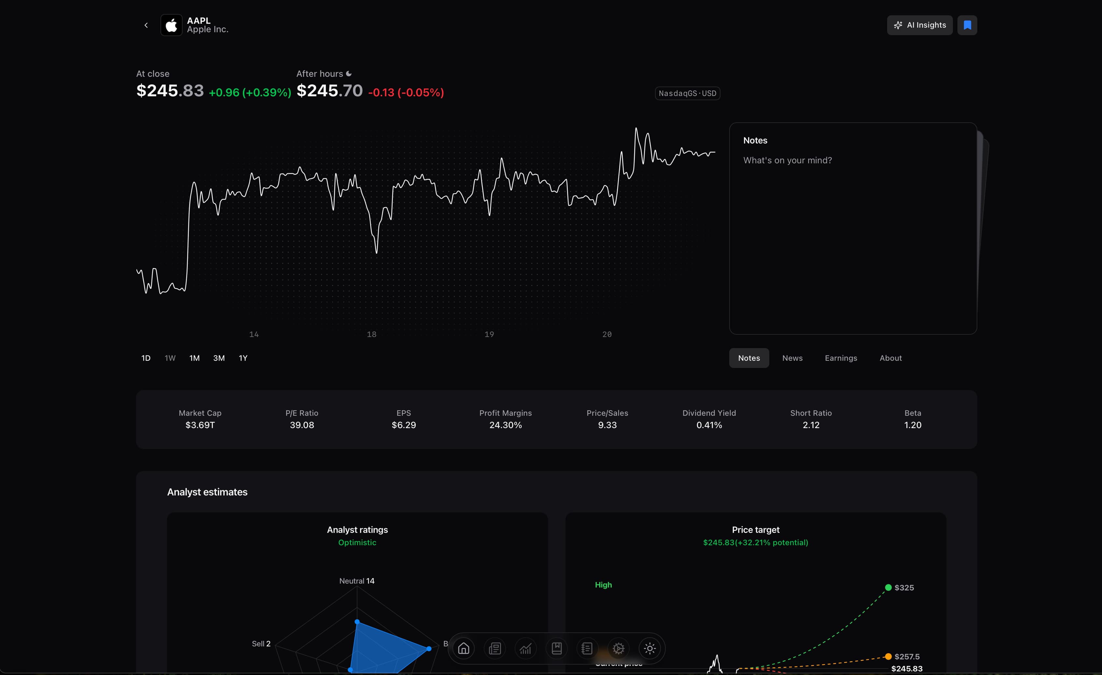This screenshot has width=1102, height=675.
Task: Click the green $325 high target dot
Action: tap(888, 587)
